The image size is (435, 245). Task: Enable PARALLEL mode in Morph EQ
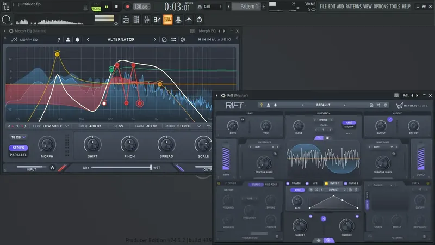click(18, 154)
